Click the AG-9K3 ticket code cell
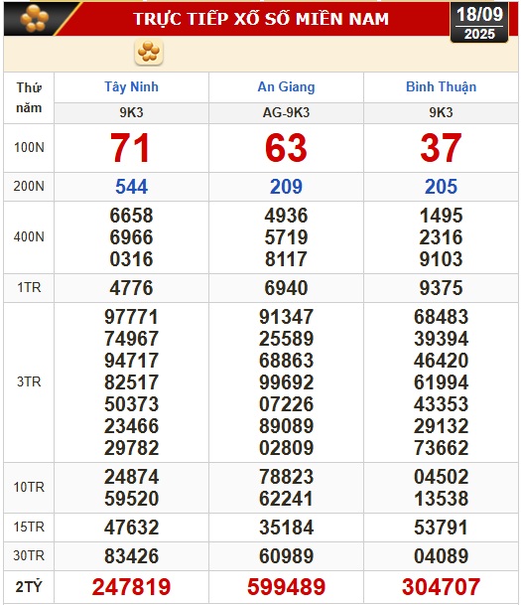The image size is (521, 605). coord(286,112)
